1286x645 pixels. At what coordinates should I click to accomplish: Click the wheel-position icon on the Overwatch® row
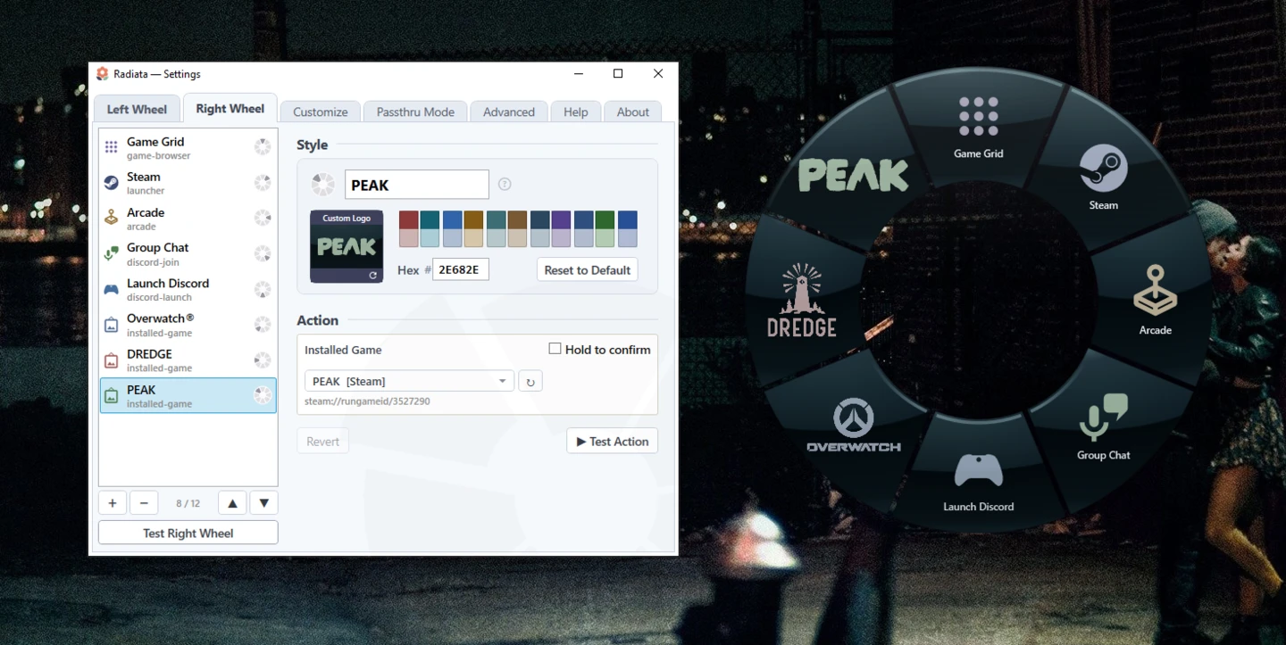coord(263,325)
